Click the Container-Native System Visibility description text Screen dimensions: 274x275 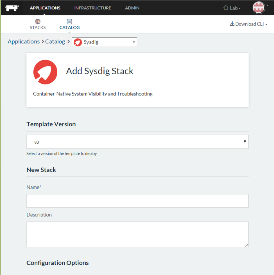(x=93, y=94)
